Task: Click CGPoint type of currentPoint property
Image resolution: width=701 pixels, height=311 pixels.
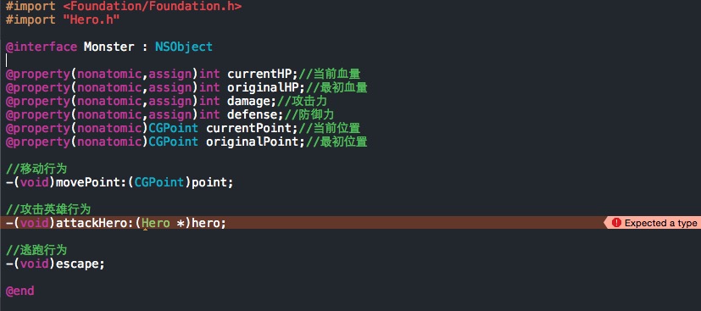Action: click(174, 128)
